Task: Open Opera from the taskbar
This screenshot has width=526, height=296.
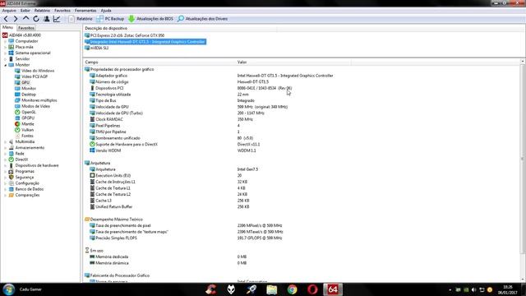Action: coord(312,289)
